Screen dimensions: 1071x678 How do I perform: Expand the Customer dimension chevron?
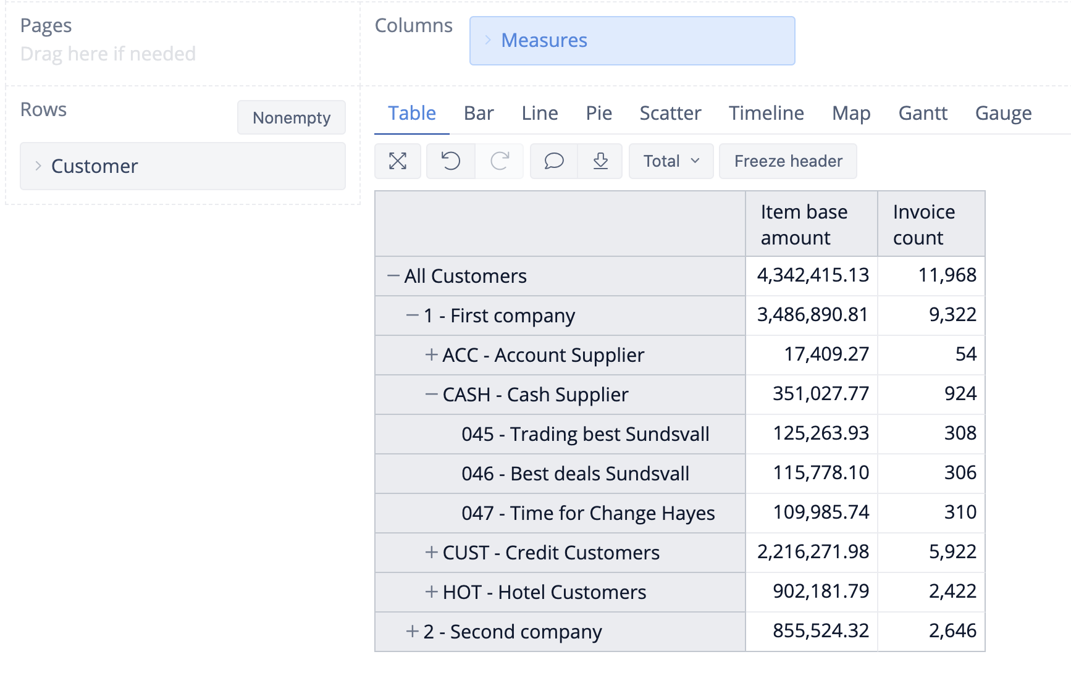pos(38,166)
